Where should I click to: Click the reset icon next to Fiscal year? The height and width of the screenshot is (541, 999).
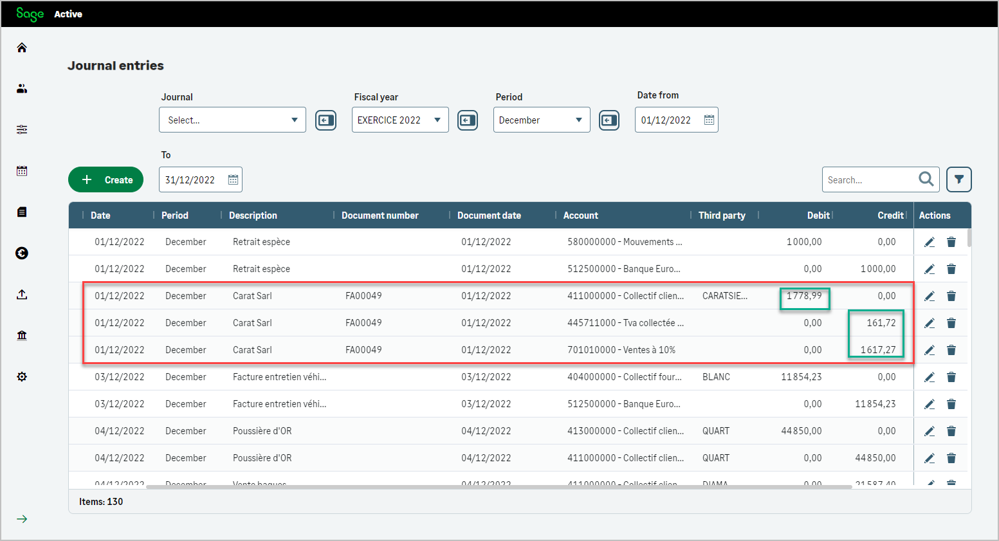point(468,120)
